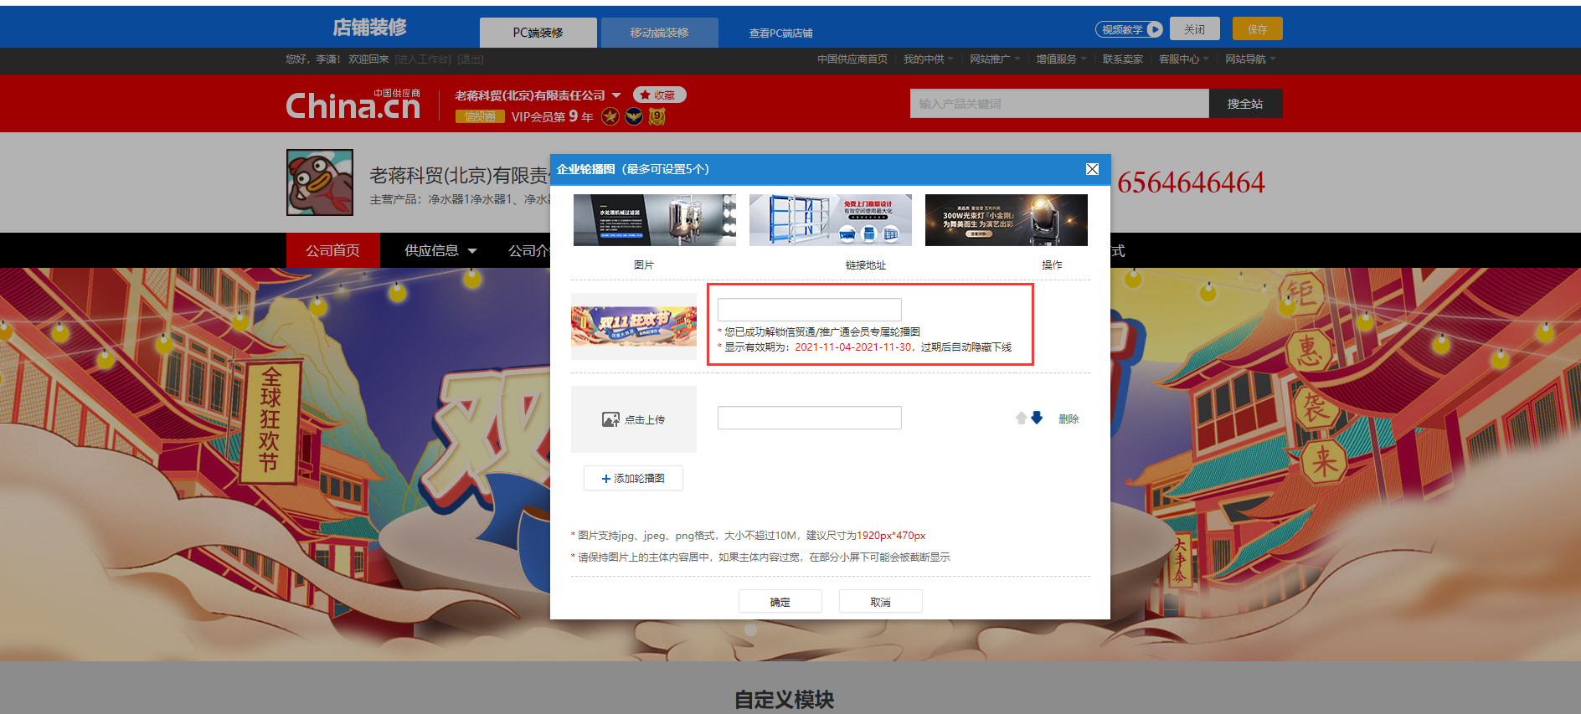Switch to the 移动端装修 tab
This screenshot has height=714, width=1581.
[x=659, y=33]
